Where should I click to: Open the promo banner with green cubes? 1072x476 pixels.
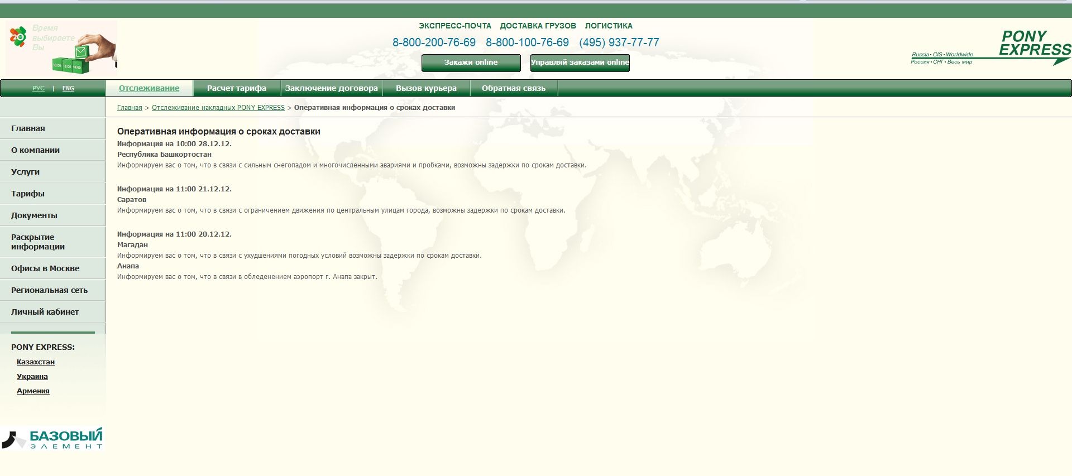[61, 49]
